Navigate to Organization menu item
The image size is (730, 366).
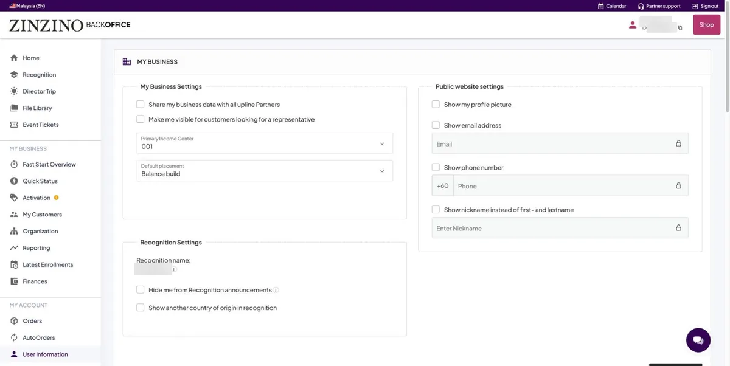point(40,231)
